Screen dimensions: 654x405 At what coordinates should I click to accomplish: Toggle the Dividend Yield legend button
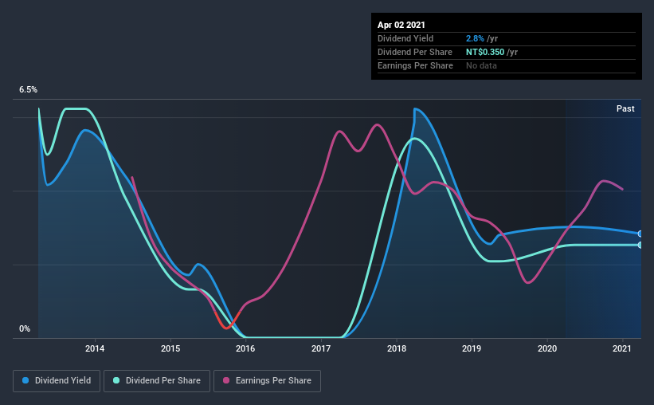click(57, 381)
